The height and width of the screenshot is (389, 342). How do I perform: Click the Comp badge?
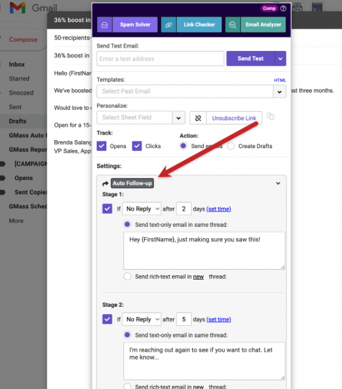(x=269, y=9)
